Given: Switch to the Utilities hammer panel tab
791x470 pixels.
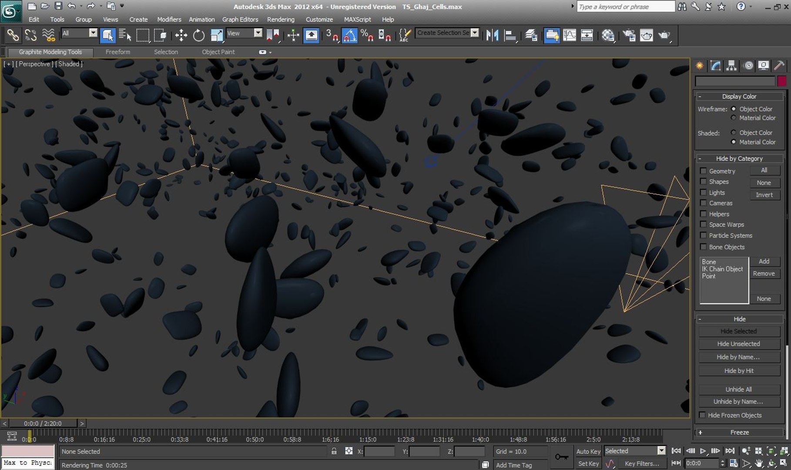Looking at the screenshot, I should coord(779,66).
